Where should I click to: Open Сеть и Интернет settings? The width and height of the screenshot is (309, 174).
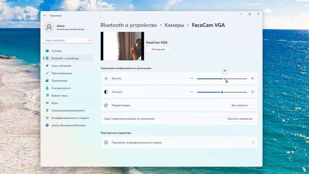pos(68,66)
